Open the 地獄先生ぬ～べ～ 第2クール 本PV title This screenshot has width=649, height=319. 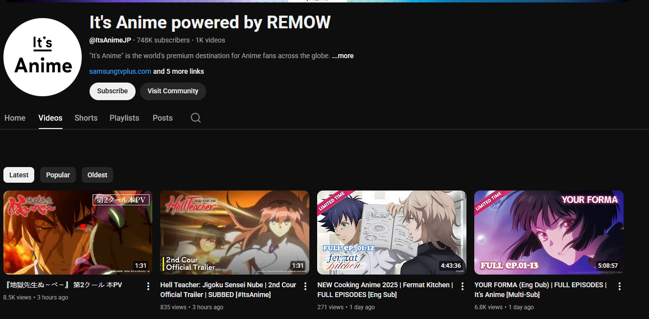point(63,285)
